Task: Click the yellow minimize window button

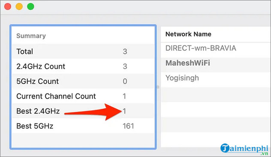Action: click(19, 6)
